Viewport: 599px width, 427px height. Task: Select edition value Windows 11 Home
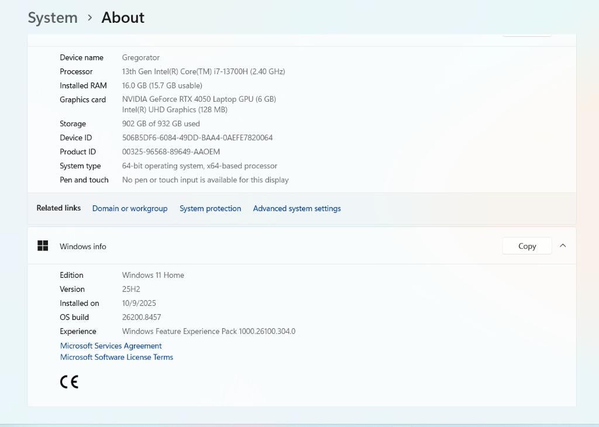(x=153, y=275)
